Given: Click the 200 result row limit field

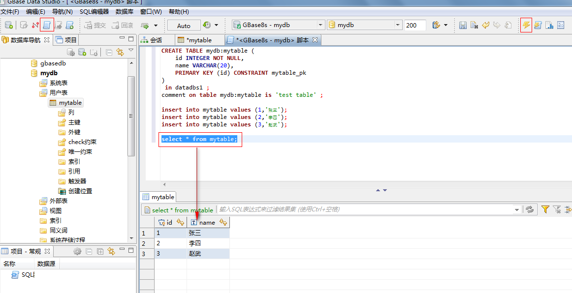Looking at the screenshot, I should (415, 25).
